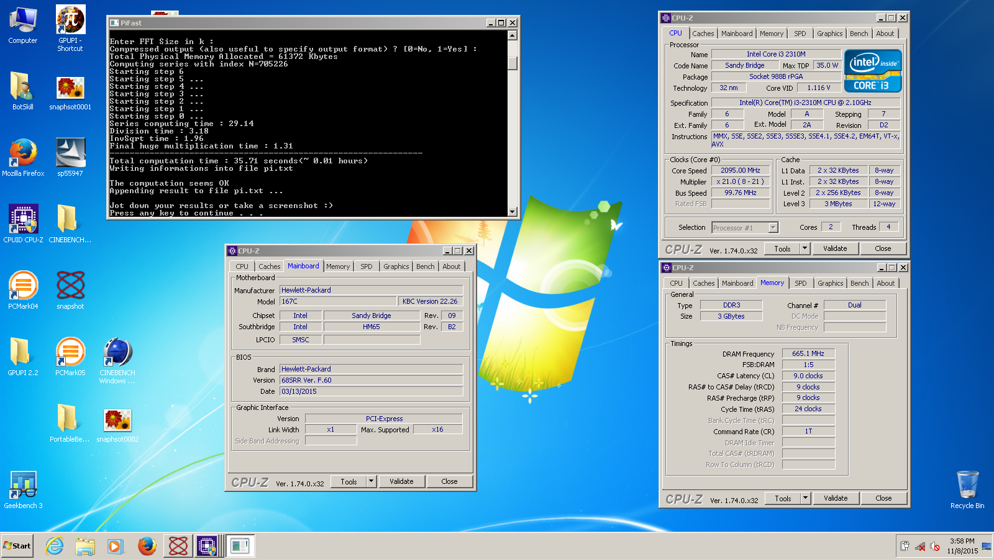Viewport: 994px width, 559px height.
Task: Select the SPD tab in Mainboard window
Action: 367,266
